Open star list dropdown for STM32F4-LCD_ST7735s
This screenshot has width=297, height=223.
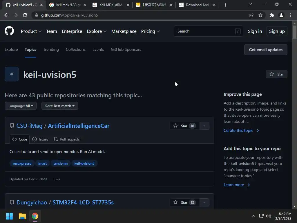click(204, 202)
